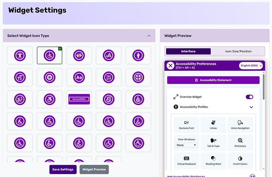Open the Talk & Type feature
Viewport: 272px width, 177px height.
213,143
